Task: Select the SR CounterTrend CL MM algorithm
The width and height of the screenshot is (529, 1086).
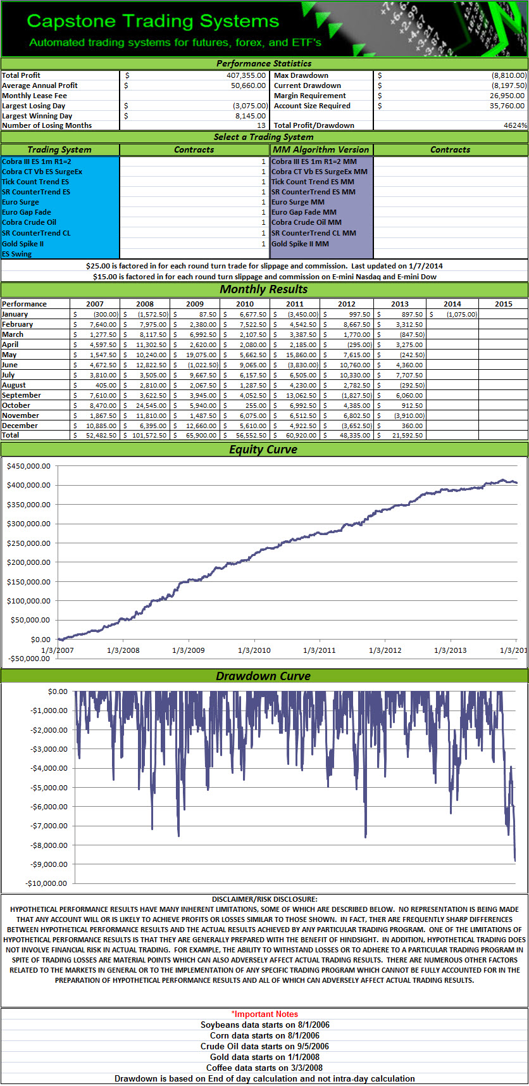Action: (314, 233)
